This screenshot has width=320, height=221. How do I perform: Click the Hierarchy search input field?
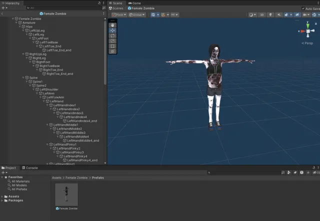point(63,8)
